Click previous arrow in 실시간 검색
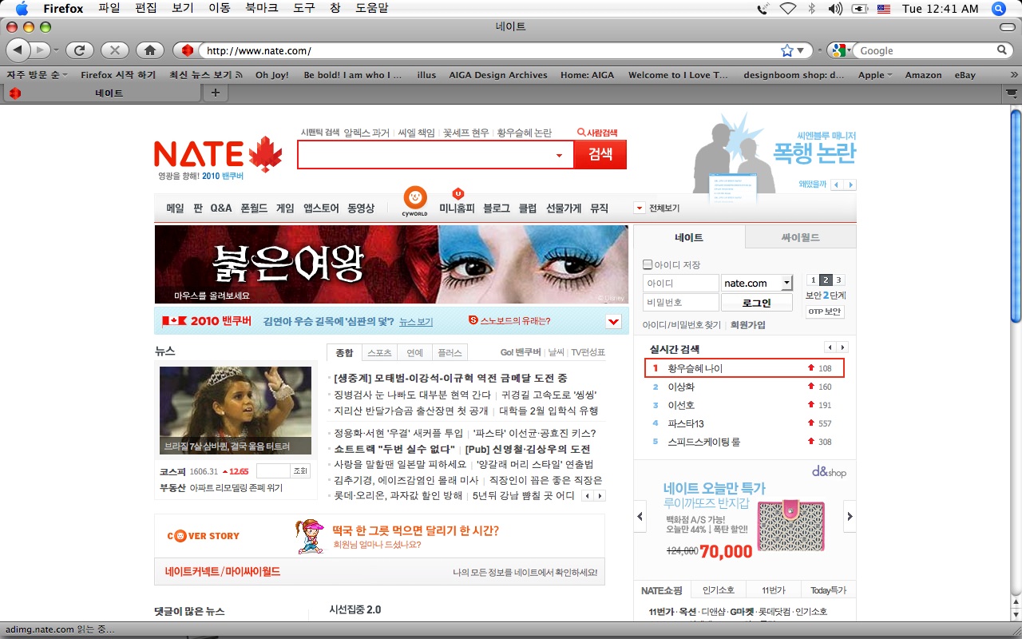Image resolution: width=1022 pixels, height=639 pixels. 830,347
